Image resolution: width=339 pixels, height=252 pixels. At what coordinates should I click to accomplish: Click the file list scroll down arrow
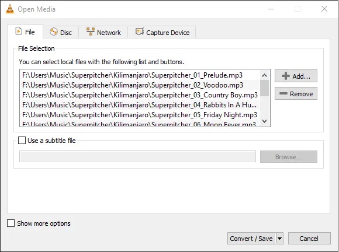pos(264,121)
